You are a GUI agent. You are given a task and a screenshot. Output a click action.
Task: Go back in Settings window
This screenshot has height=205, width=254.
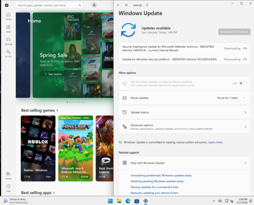[x=118, y=5]
